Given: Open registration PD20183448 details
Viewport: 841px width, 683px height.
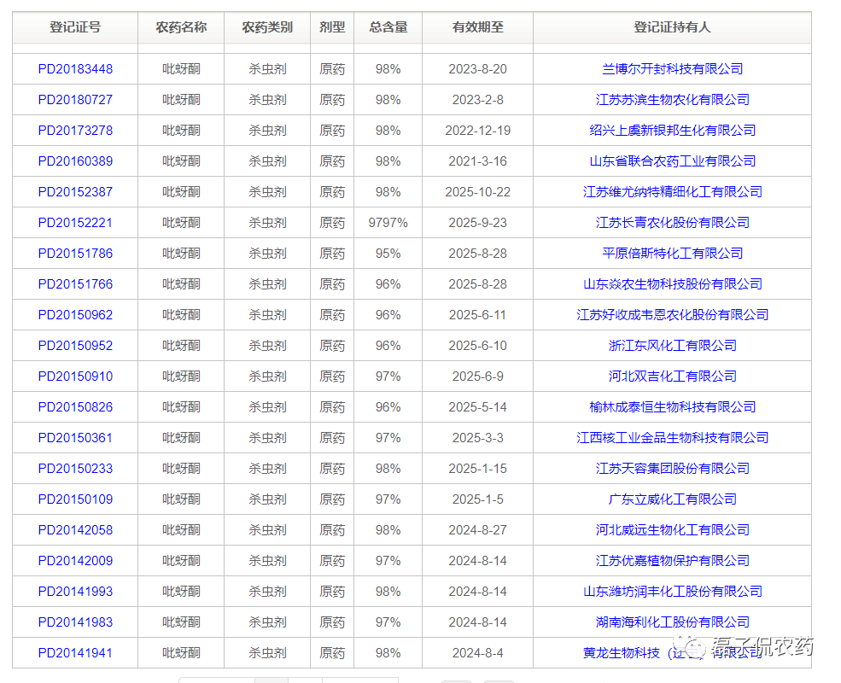Looking at the screenshot, I should click(x=74, y=68).
